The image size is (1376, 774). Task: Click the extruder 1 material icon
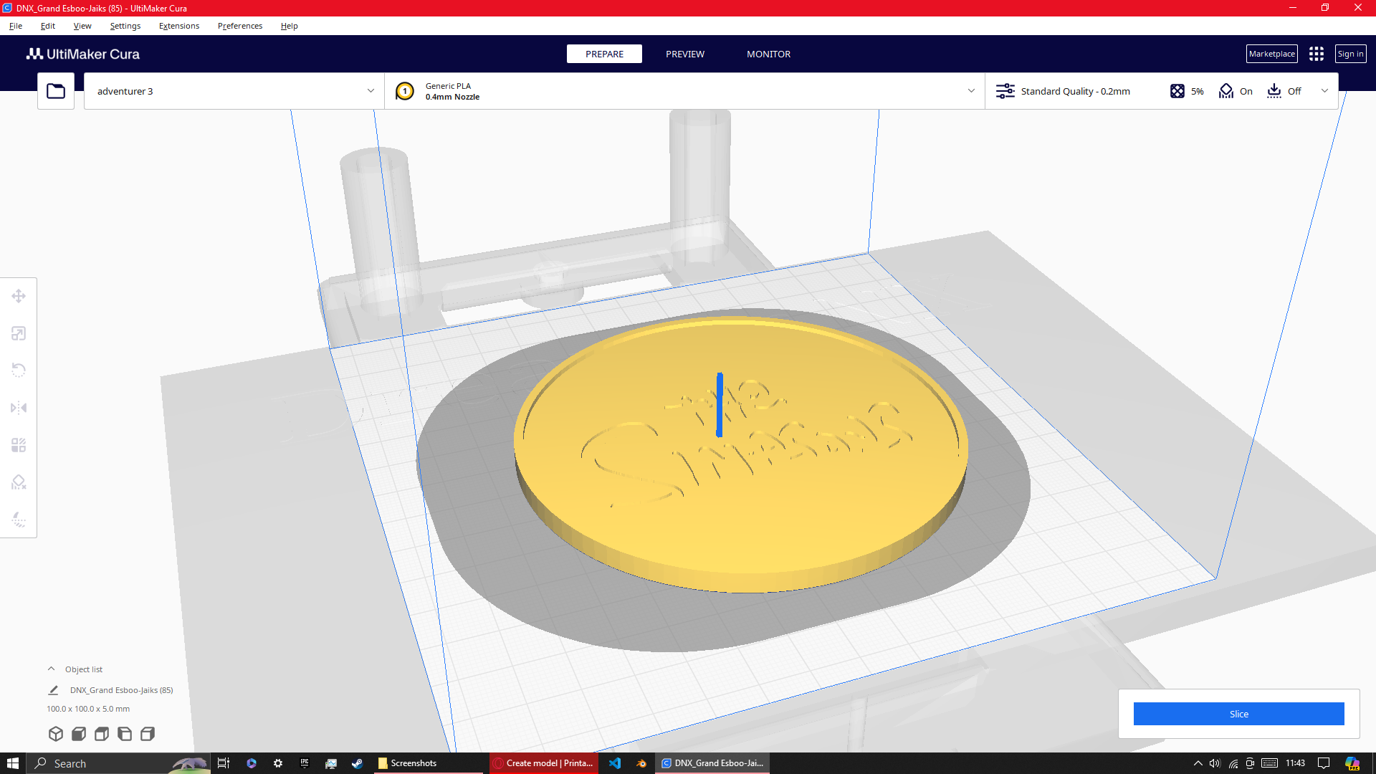click(405, 91)
